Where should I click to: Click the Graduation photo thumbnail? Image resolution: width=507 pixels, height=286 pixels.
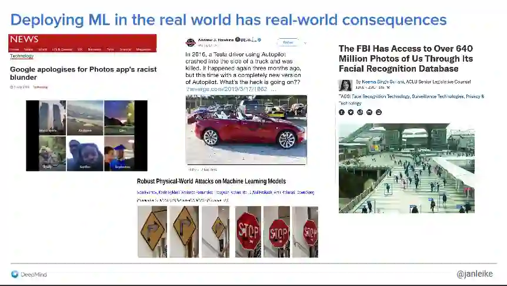point(119,153)
